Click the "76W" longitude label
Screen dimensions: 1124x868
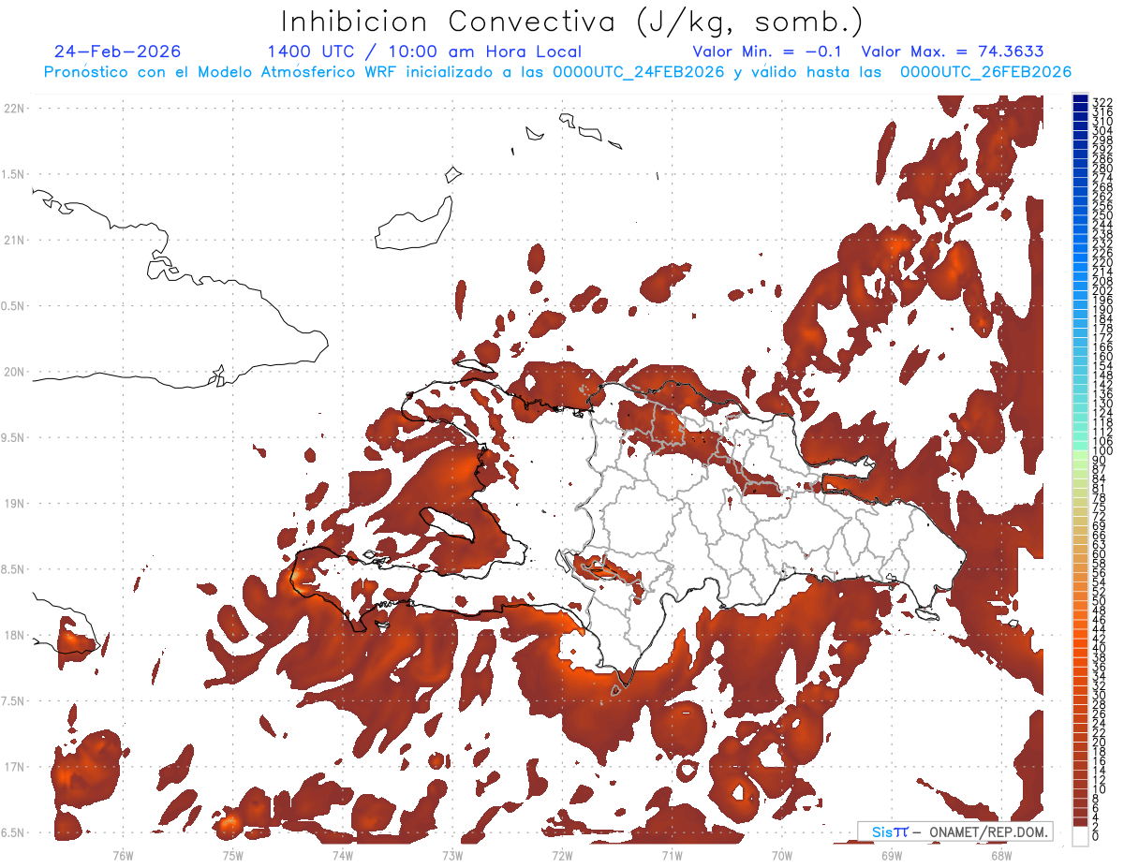point(123,854)
